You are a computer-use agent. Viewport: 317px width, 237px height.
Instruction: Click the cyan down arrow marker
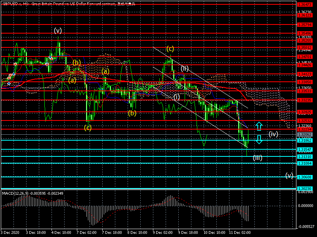258,139
